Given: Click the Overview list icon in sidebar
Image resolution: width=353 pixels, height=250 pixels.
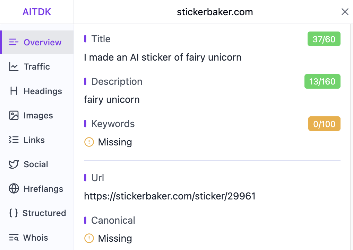Looking at the screenshot, I should click(14, 42).
